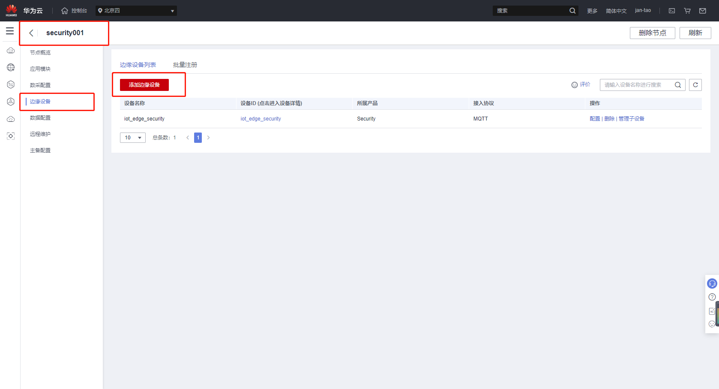Click the top search magnifier icon

572,11
